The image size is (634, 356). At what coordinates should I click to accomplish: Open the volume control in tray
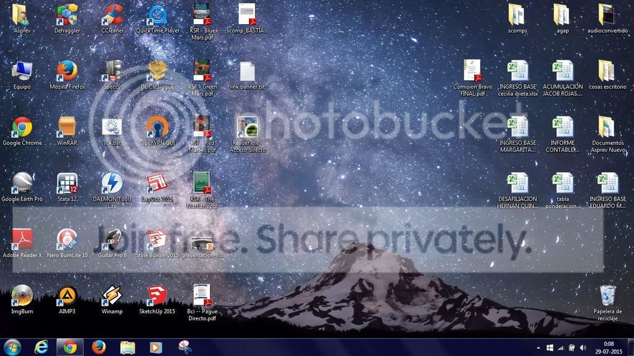583,348
